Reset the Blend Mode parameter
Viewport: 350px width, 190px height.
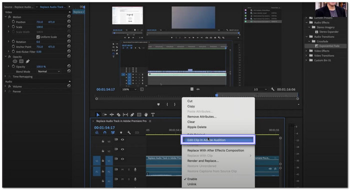pyautogui.click(x=69, y=71)
